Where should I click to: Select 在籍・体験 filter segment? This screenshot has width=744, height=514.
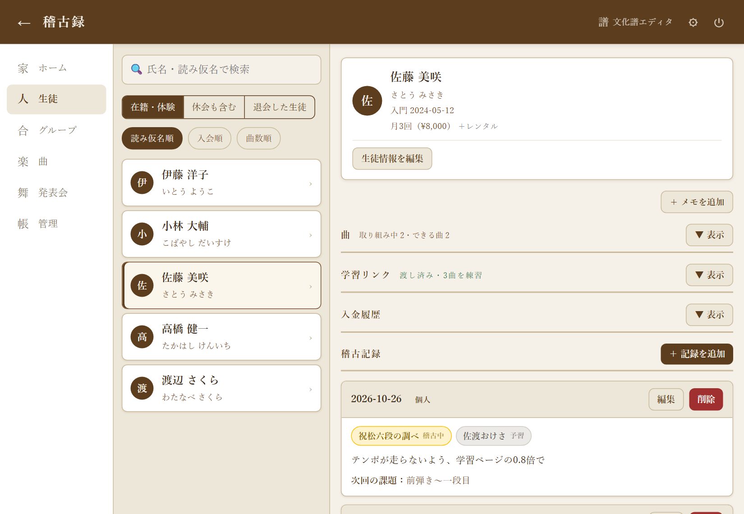tap(153, 107)
